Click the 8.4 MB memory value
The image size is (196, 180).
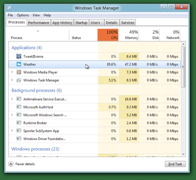pyautogui.click(x=131, y=56)
